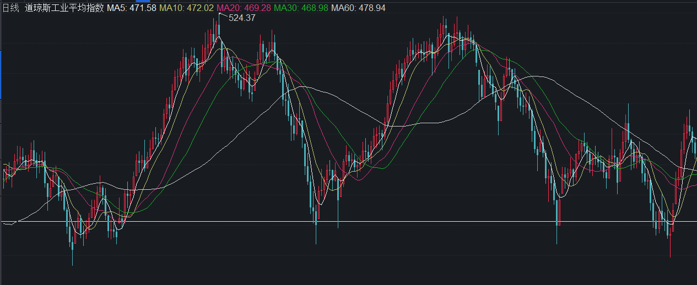
Task: Click the MA30: 468.98 indicator label
Action: 301,8
